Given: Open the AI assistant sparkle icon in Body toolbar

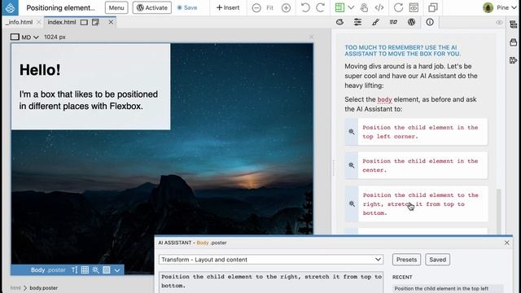Looking at the screenshot, I should click(x=96, y=269).
